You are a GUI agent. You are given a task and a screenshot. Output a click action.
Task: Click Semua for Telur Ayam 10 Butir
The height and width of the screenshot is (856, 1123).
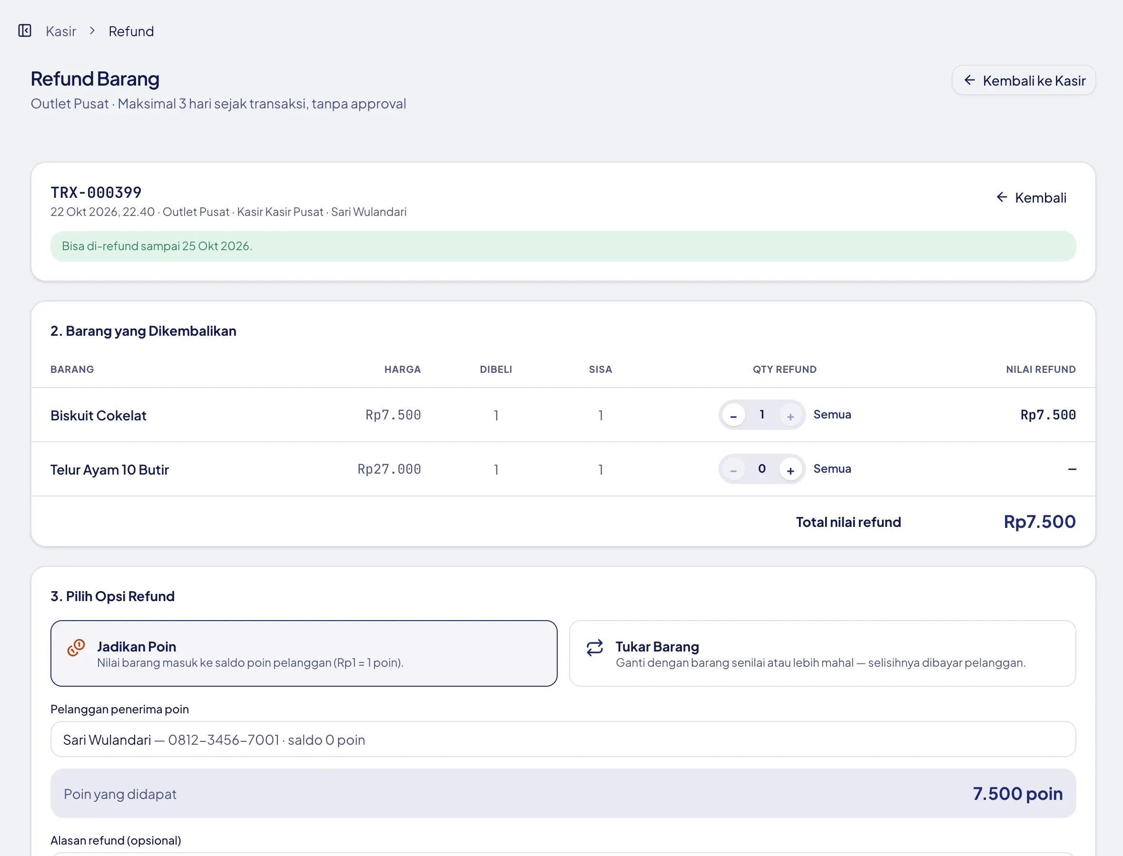832,469
